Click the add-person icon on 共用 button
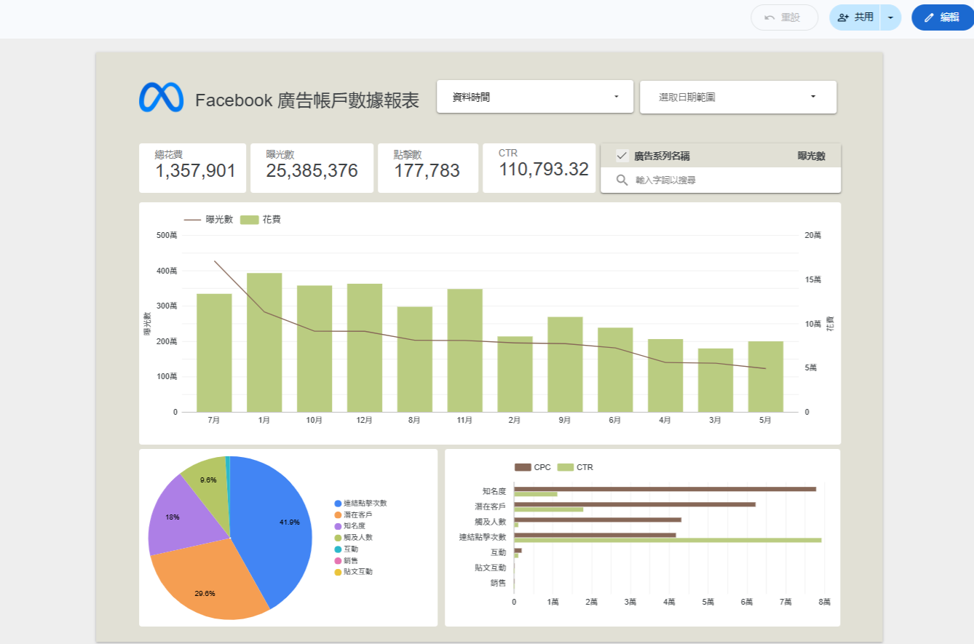The width and height of the screenshot is (974, 644). click(x=844, y=17)
